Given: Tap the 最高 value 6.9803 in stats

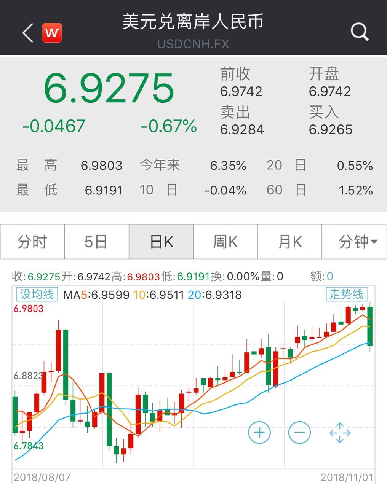Looking at the screenshot, I should [102, 166].
